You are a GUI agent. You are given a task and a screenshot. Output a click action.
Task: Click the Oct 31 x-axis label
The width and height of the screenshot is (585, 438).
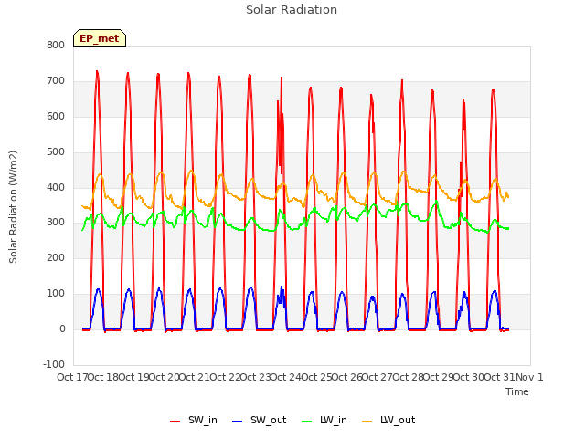[500, 377]
